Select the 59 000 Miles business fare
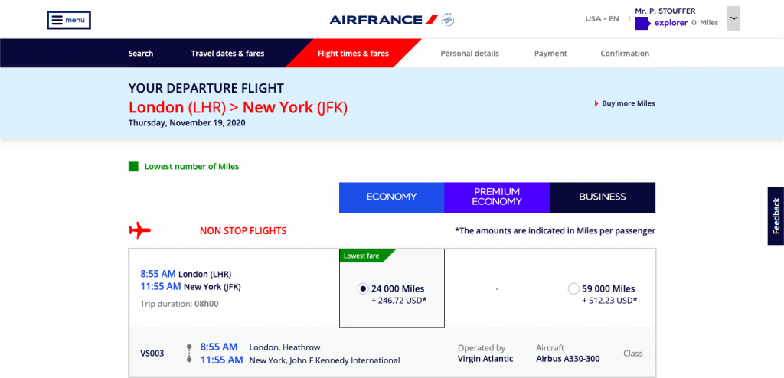 coord(573,288)
